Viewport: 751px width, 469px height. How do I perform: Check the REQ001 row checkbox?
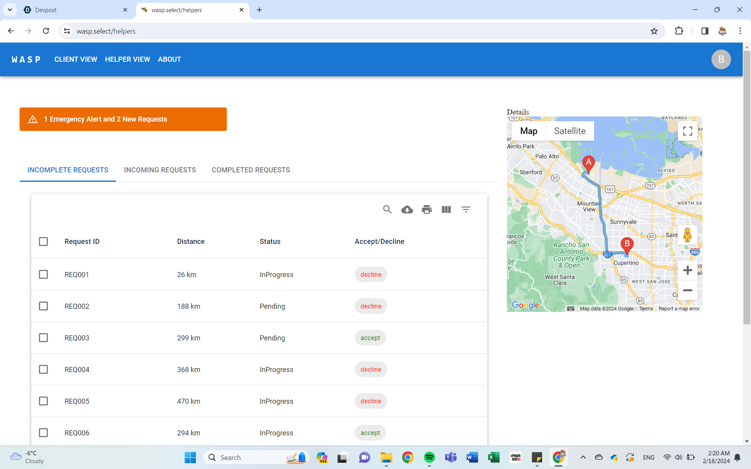tap(43, 274)
